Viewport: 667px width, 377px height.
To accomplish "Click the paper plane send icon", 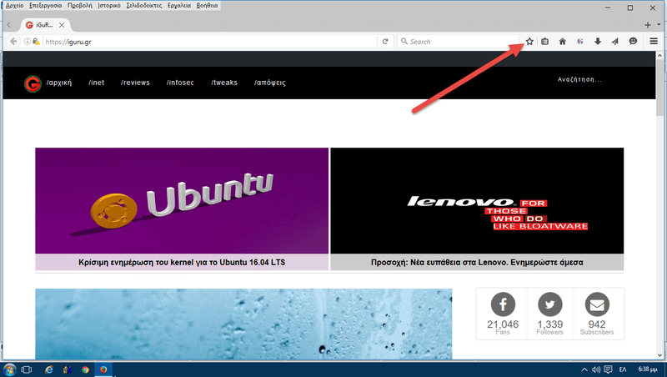I will point(614,41).
